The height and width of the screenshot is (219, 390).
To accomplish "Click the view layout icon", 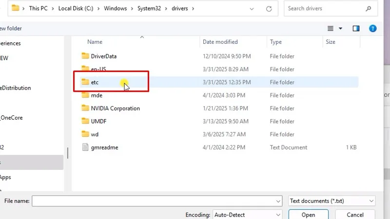I will pyautogui.click(x=331, y=28).
